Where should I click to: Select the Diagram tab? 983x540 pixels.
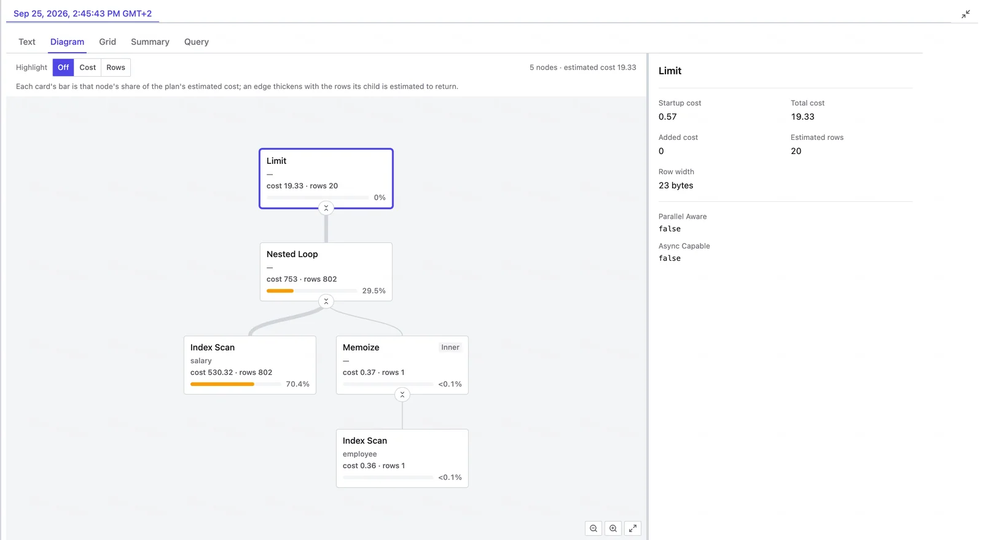pyautogui.click(x=67, y=42)
